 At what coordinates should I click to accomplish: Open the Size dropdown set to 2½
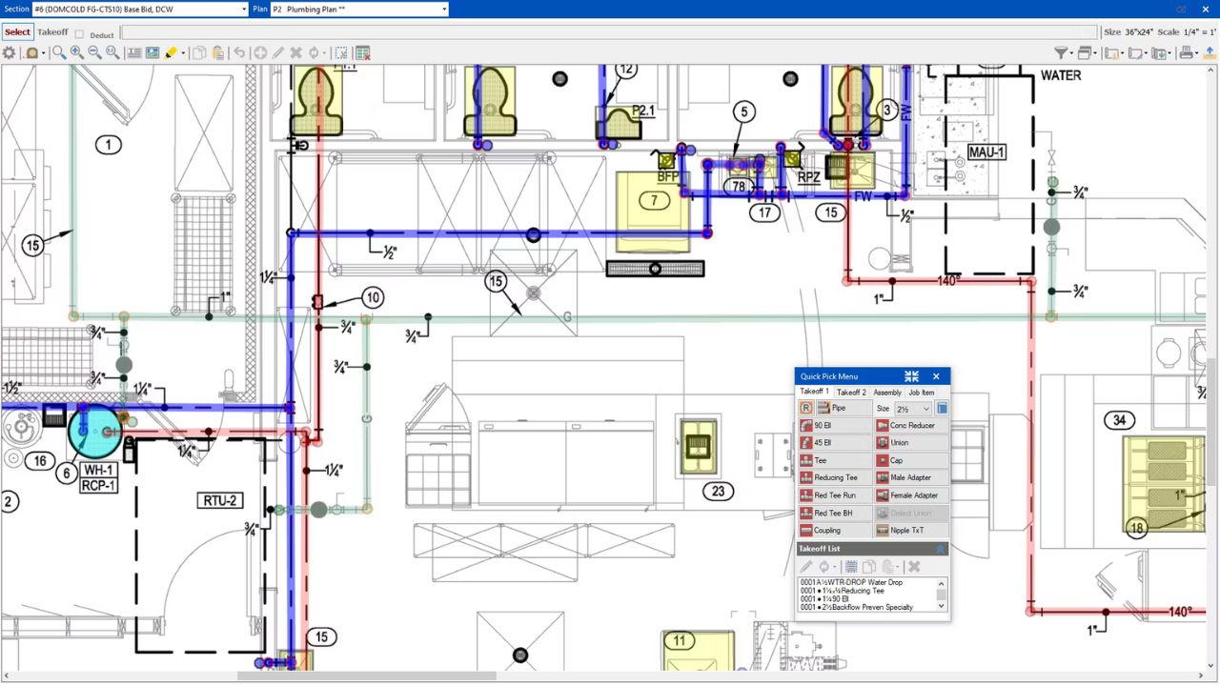[911, 408]
